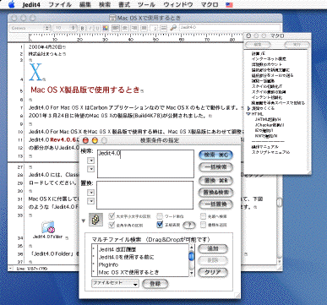
Task: Collapse the multi-file search disclosure triangle
Action: pyautogui.click(x=84, y=221)
